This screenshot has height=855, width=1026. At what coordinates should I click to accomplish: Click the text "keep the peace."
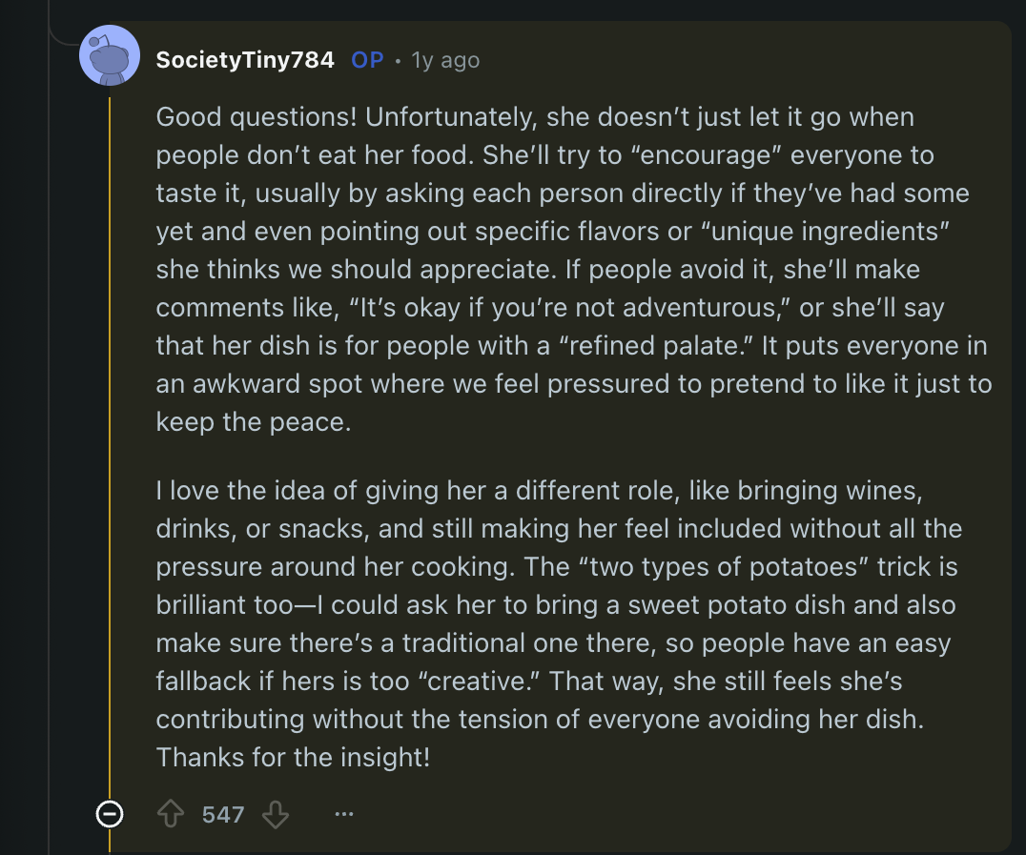click(254, 422)
